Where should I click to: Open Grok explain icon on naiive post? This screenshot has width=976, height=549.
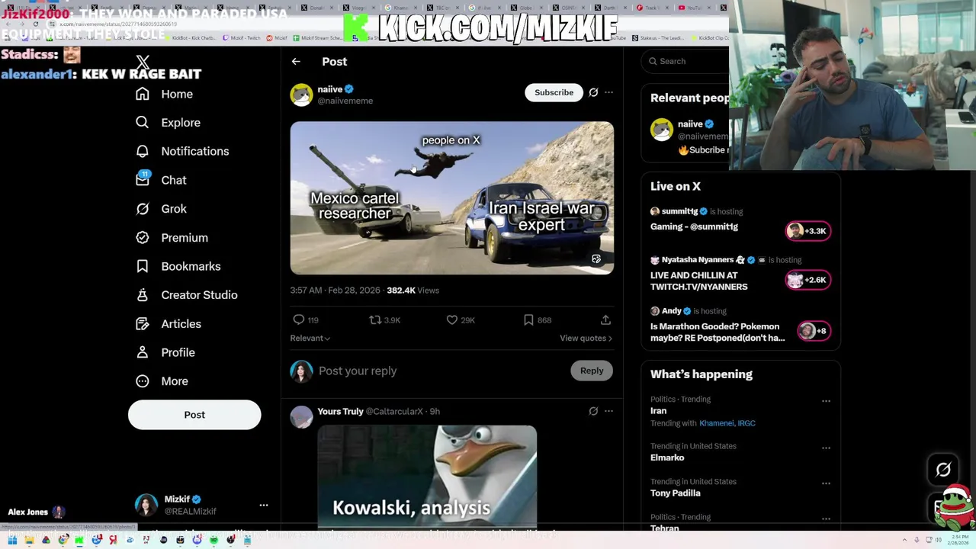click(x=593, y=92)
